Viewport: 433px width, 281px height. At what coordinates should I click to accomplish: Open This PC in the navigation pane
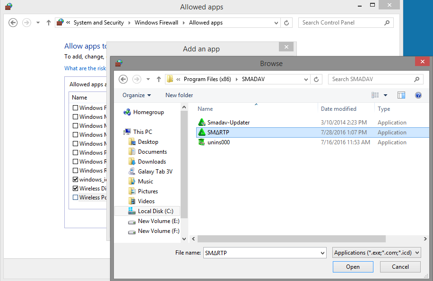click(x=138, y=132)
